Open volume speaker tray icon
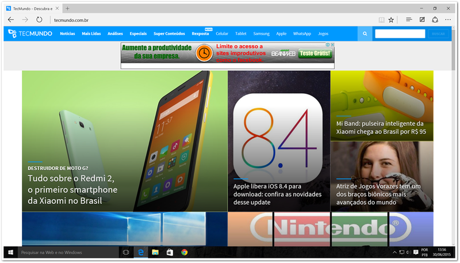Screen dimensions: 460x263 [408, 253]
